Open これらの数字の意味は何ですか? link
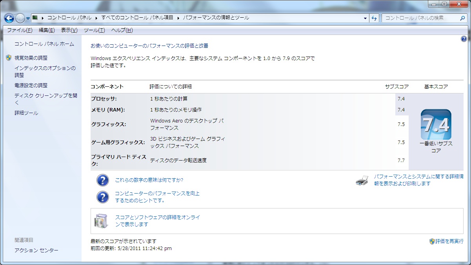The image size is (471, 265). pyautogui.click(x=149, y=180)
